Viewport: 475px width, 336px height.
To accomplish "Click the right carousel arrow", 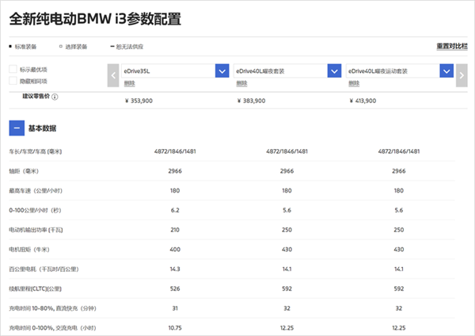I will click(x=462, y=74).
